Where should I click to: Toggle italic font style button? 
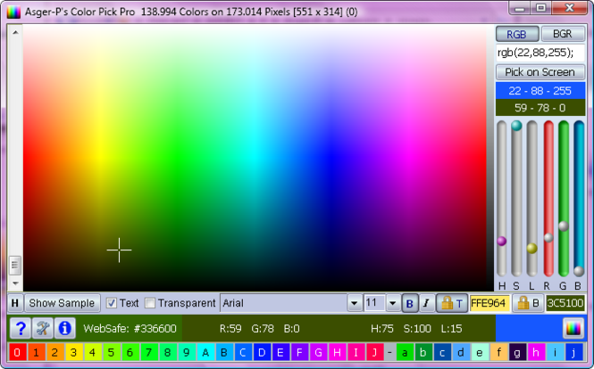click(427, 303)
